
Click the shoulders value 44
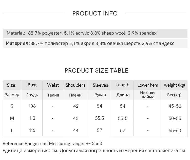(x=76, y=131)
